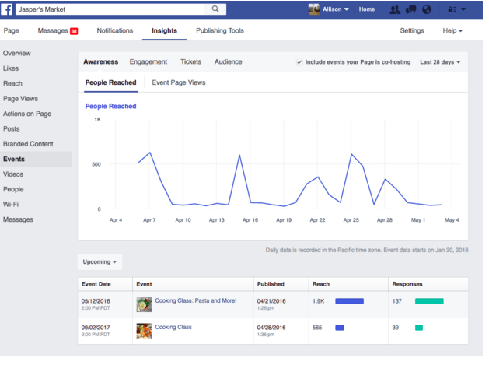Screen dimensions: 489x365
Task: Click the Allison profile name link
Action: (x=332, y=9)
